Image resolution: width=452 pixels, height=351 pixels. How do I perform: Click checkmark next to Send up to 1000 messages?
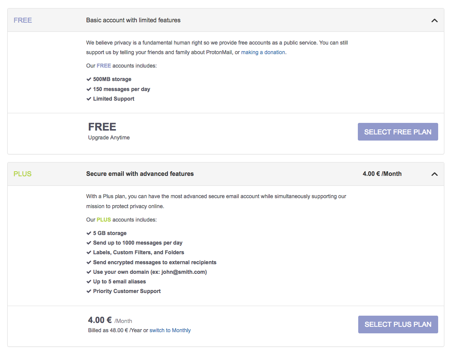[x=89, y=243]
